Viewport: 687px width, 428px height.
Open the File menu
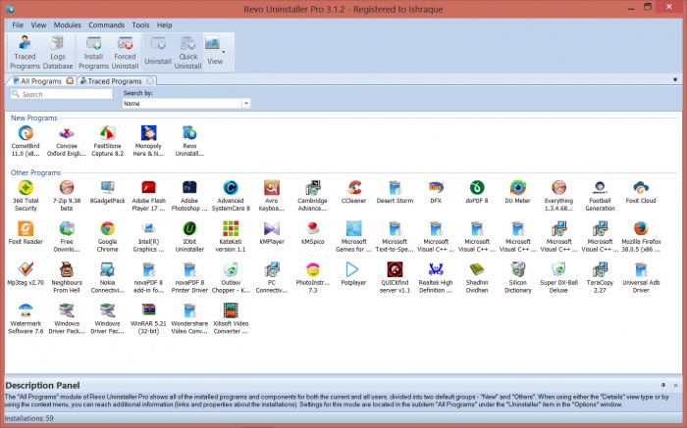point(18,24)
